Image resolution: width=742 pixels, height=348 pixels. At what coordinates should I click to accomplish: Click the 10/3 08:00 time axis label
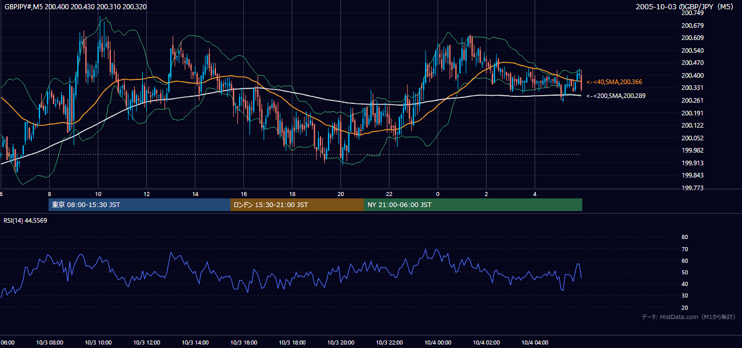click(x=49, y=343)
